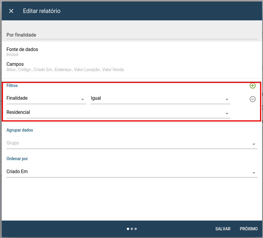Jump to the third step dot
263x238 pixels.
(136, 229)
